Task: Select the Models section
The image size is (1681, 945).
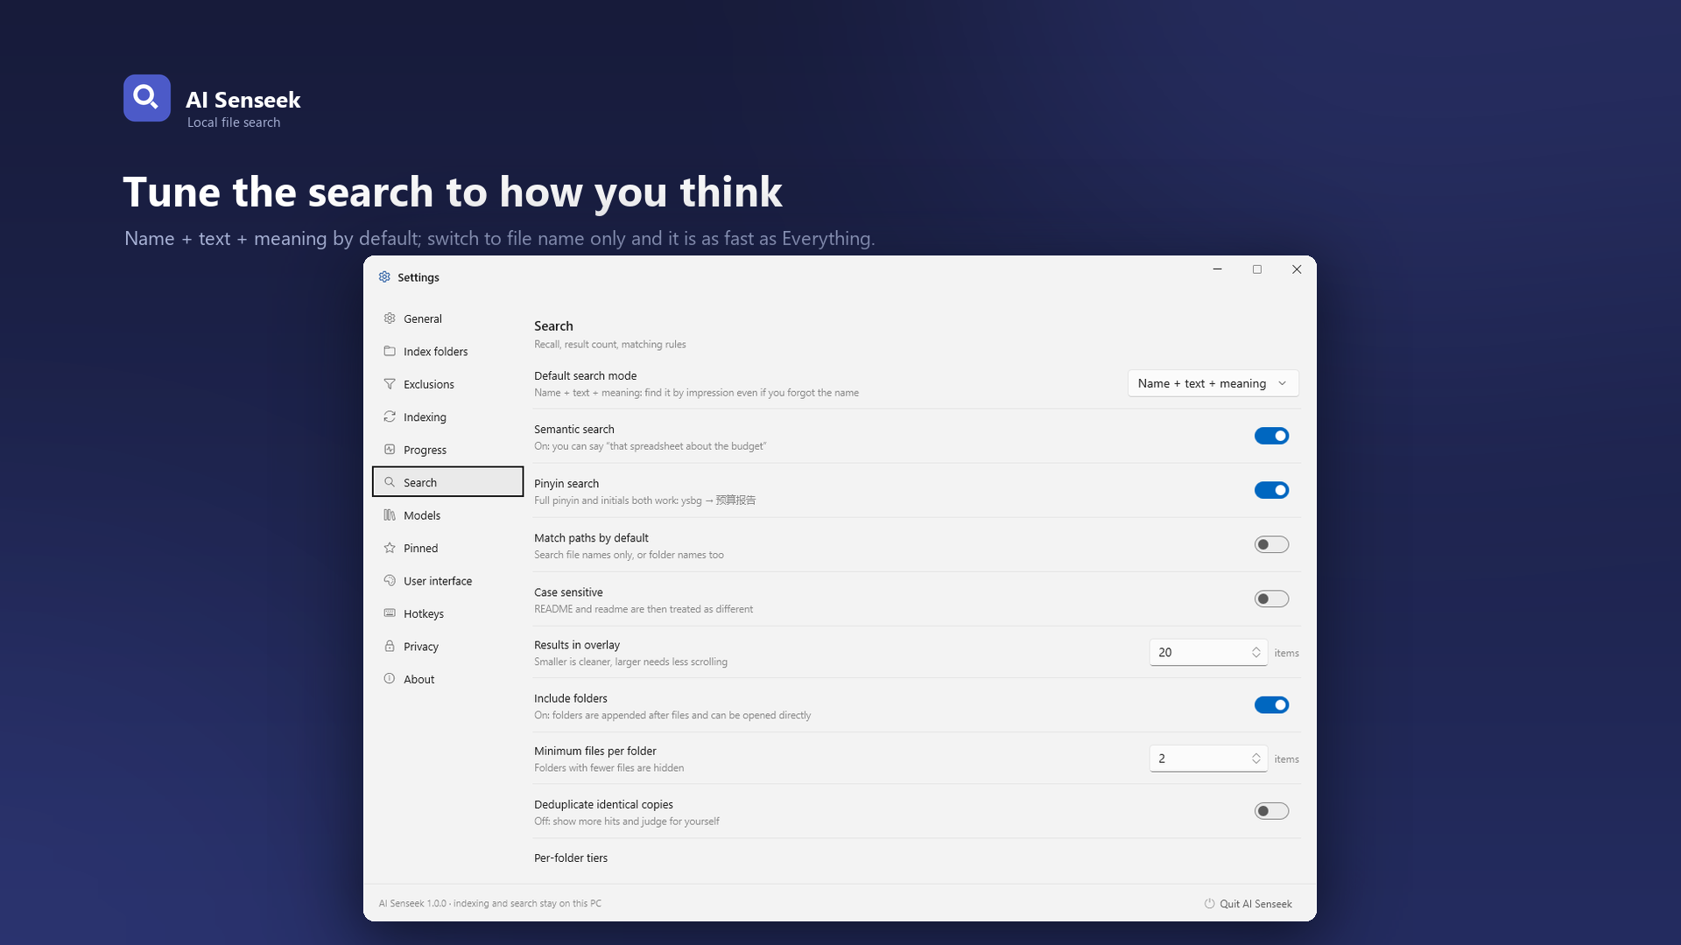Action: [447, 515]
